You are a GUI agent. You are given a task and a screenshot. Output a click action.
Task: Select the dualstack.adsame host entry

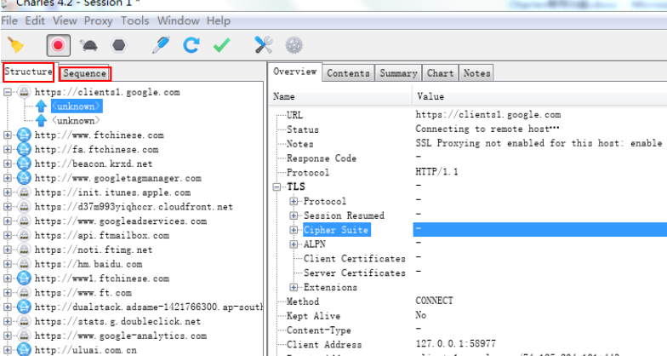click(148, 307)
